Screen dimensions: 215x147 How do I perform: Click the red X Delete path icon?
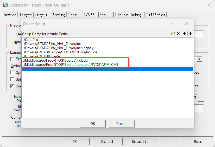coord(179,34)
